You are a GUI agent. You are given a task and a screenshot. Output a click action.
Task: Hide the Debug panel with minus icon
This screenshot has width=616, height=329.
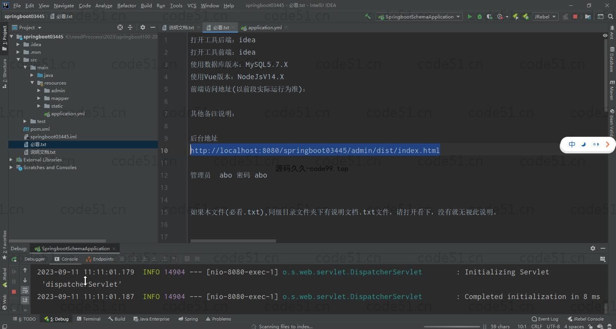tap(603, 248)
